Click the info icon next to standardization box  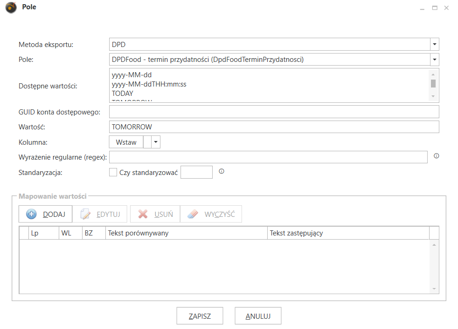(222, 171)
